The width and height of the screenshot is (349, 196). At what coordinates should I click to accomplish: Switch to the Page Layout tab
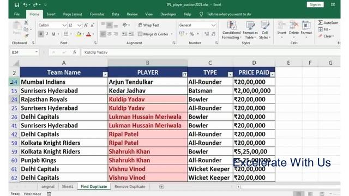73,14
